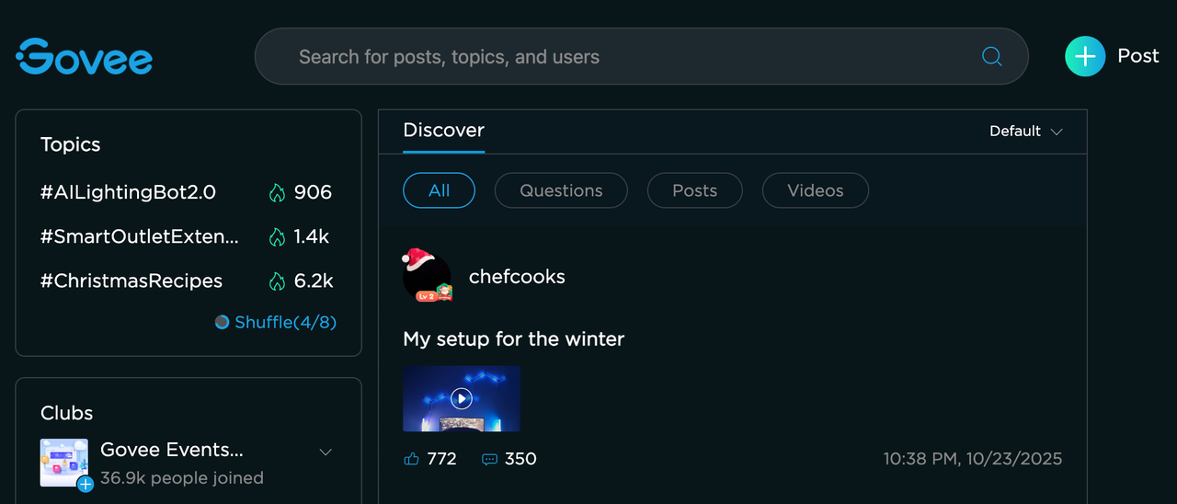Click chefcooks profile avatar
This screenshot has height=504, width=1177.
pyautogui.click(x=427, y=277)
